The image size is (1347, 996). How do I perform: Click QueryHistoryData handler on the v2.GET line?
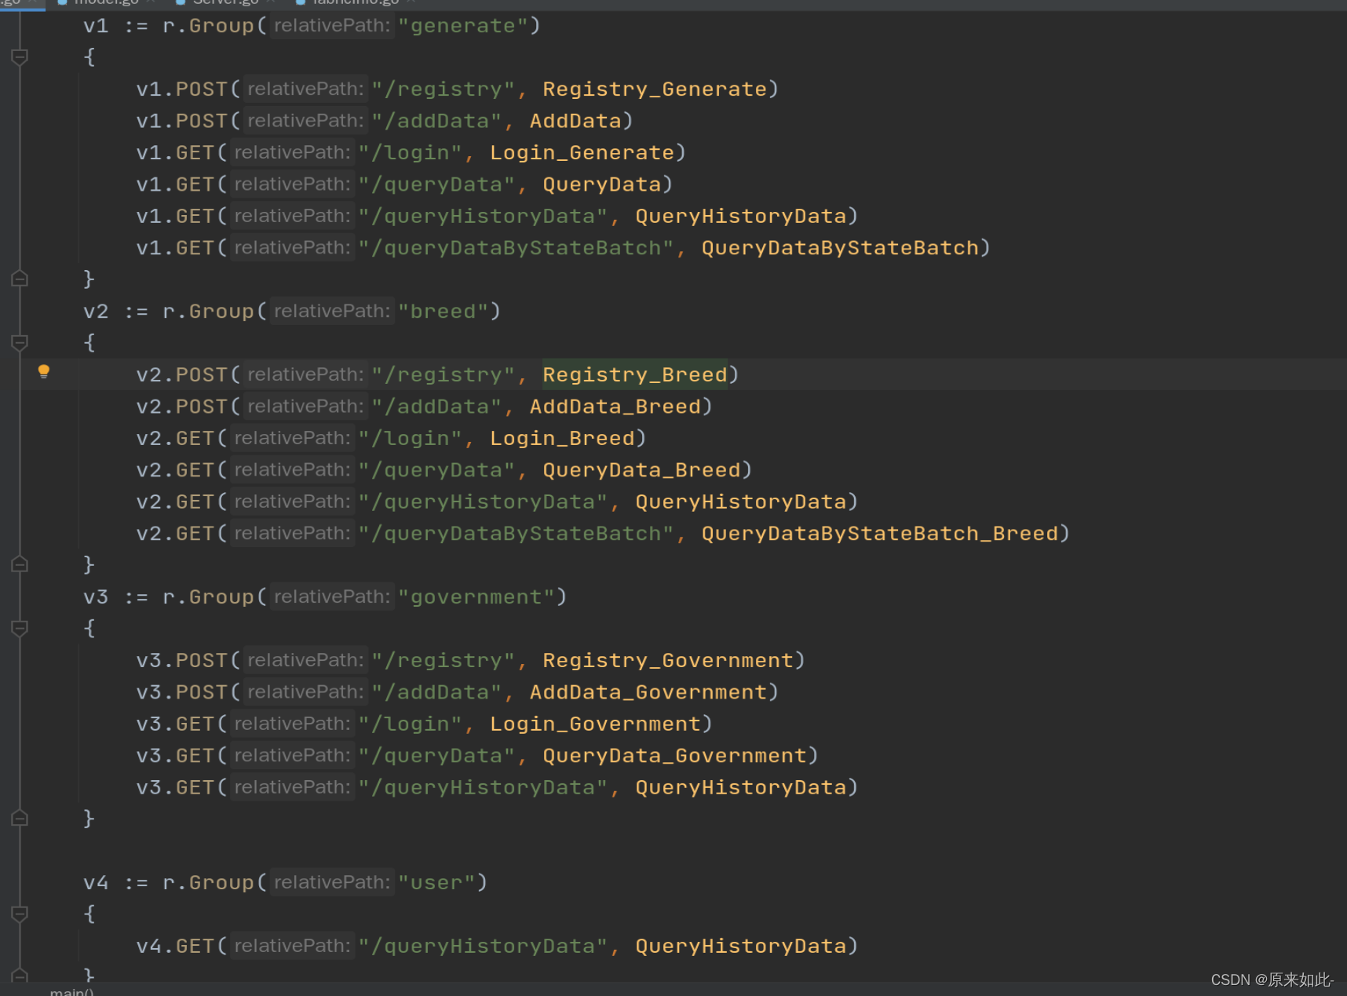[740, 502]
